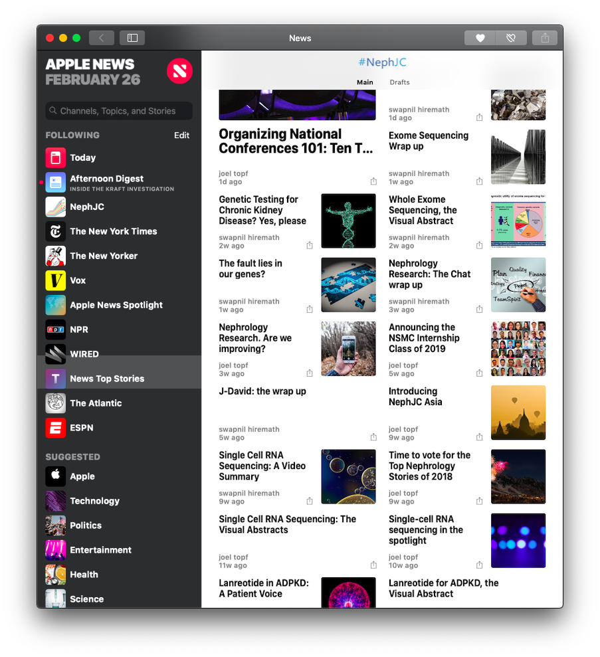This screenshot has width=600, height=657.
Task: Share Whole Exome Sequencing Visual Abstract article
Action: [x=479, y=245]
